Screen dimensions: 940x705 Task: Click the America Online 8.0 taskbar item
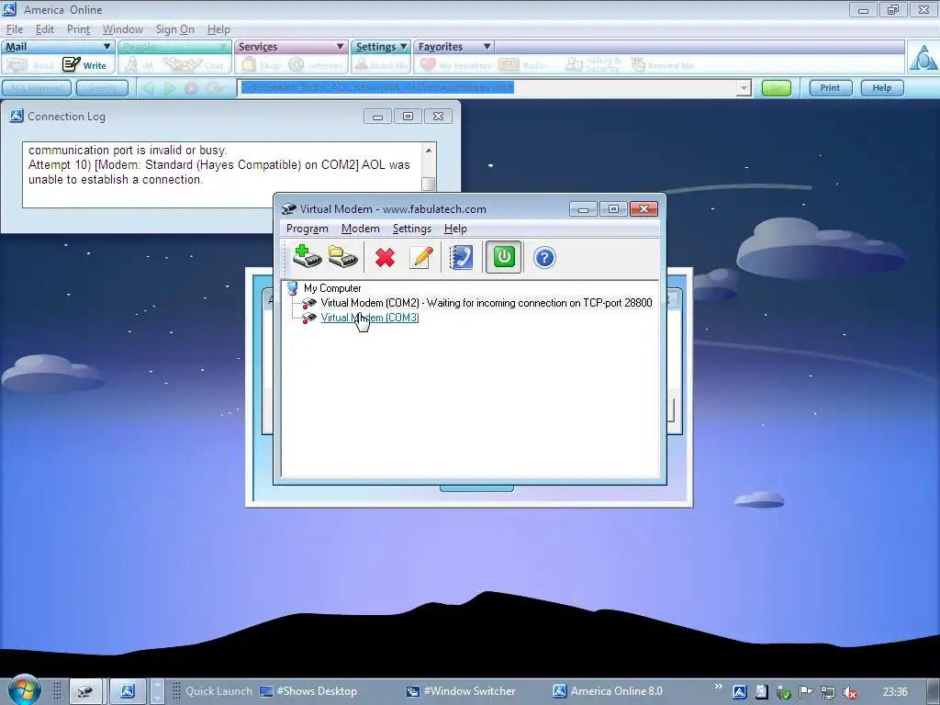tap(608, 691)
